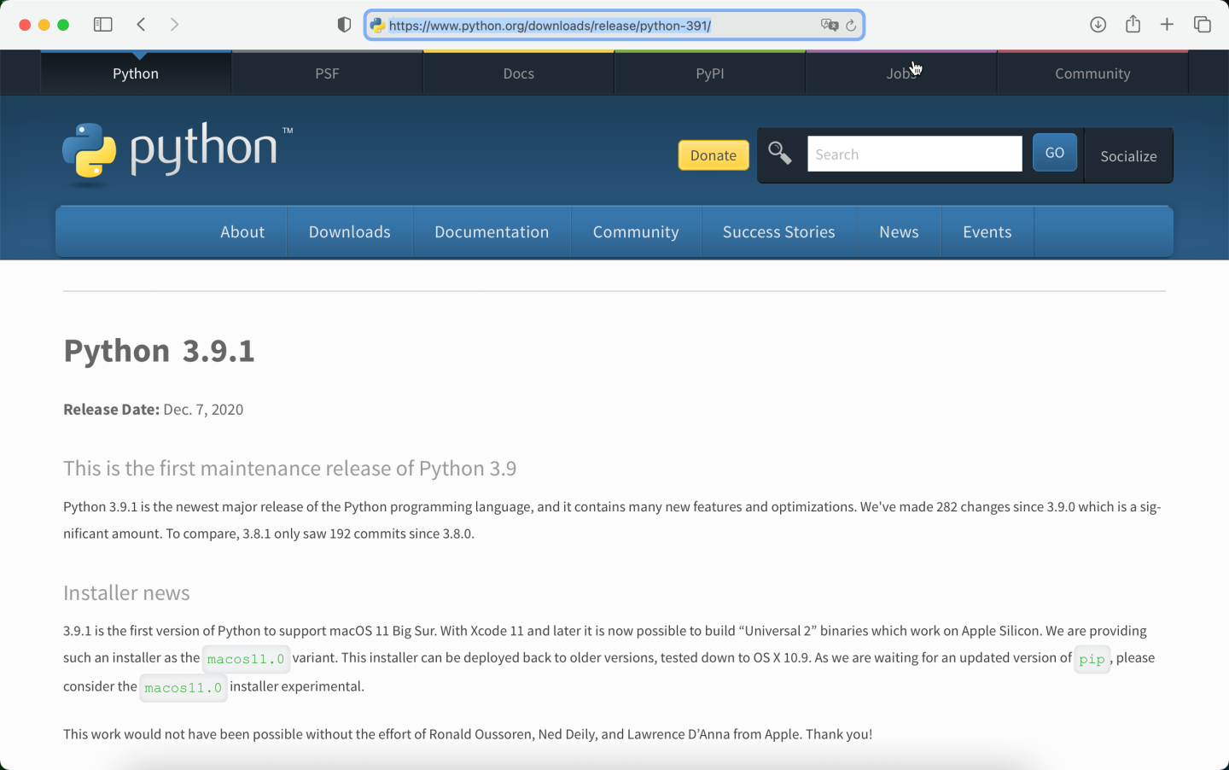The height and width of the screenshot is (770, 1229).
Task: Click the magnifying glass search icon
Action: click(779, 153)
